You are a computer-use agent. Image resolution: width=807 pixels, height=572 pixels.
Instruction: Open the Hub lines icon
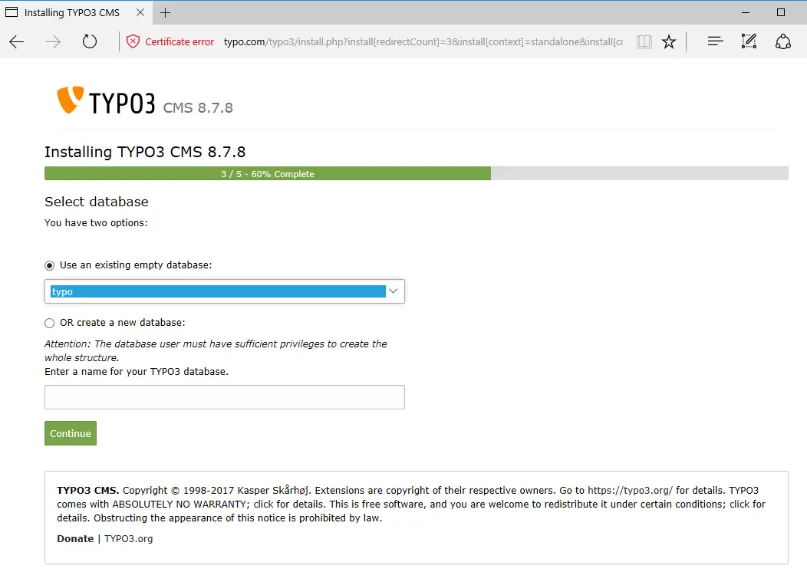pyautogui.click(x=715, y=41)
